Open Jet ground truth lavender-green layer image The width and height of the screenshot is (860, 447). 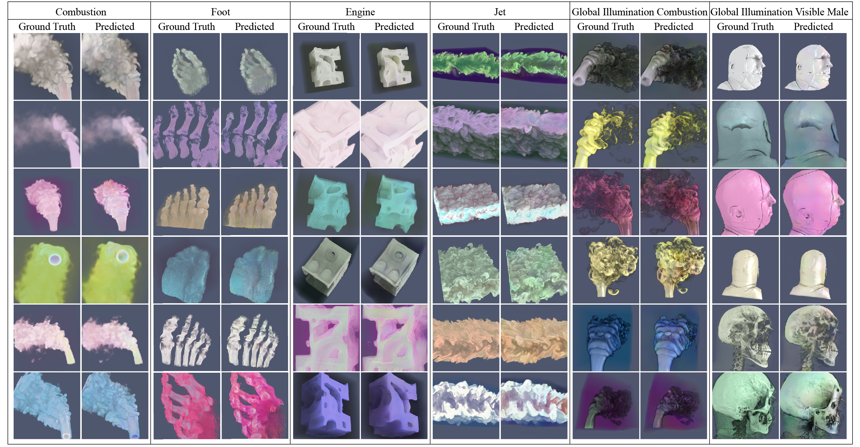point(466,134)
